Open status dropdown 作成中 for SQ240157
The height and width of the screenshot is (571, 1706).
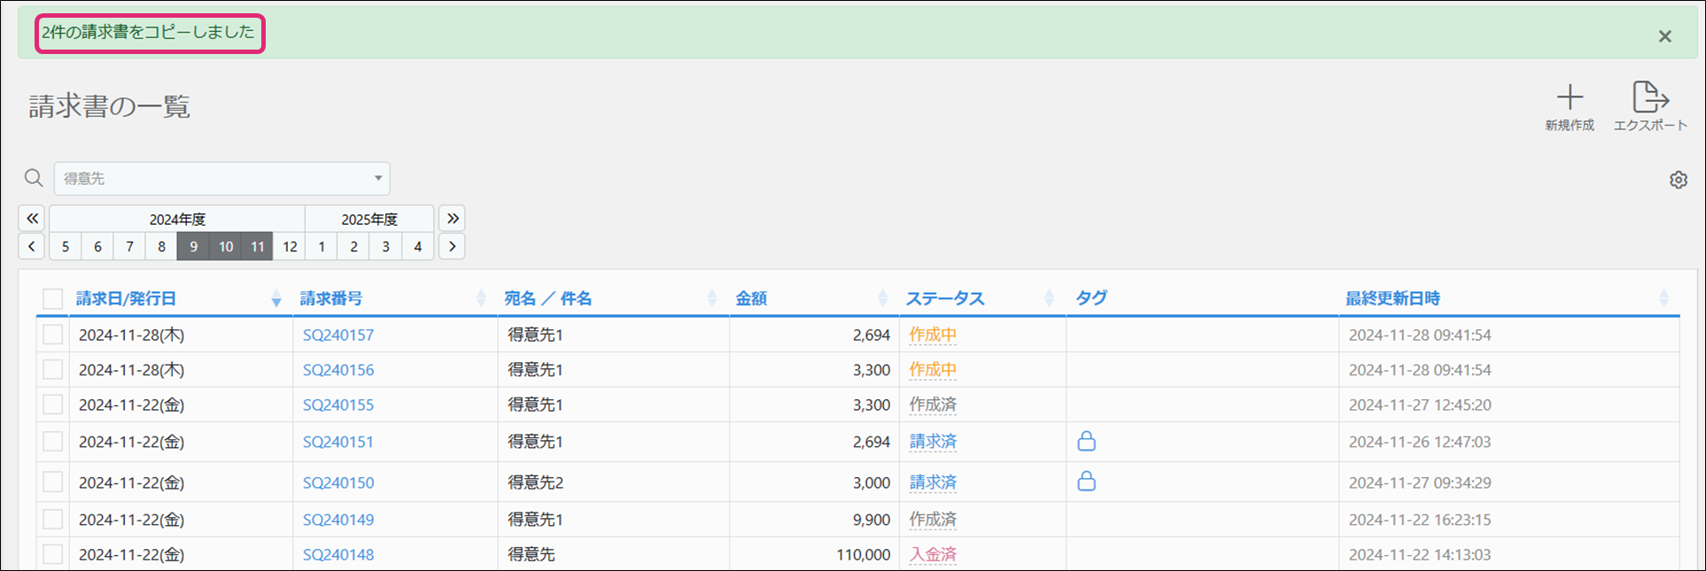tap(932, 335)
